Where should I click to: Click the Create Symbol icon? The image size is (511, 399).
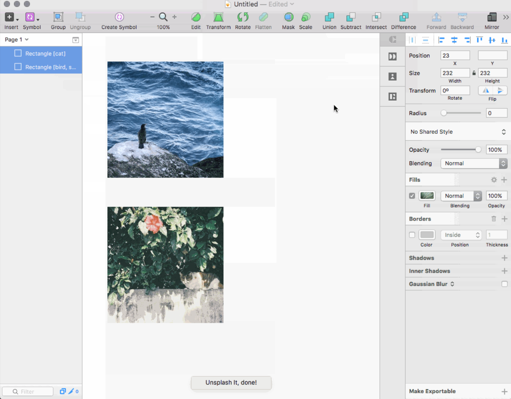point(119,17)
